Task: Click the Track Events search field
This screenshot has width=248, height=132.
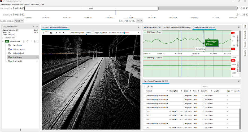Action: pyautogui.click(x=220, y=87)
